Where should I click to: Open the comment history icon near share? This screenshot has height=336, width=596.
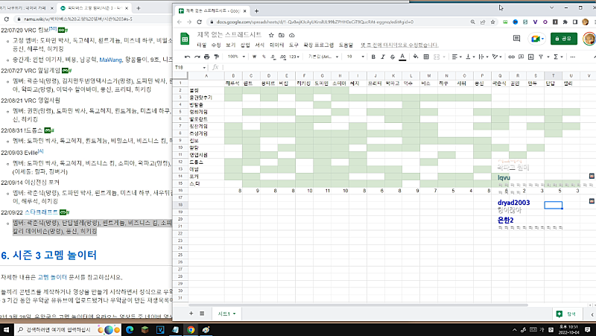coord(516,39)
